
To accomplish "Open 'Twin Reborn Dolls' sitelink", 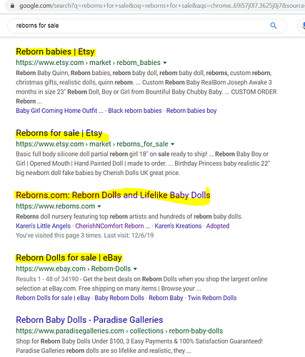I will pyautogui.click(x=212, y=298).
